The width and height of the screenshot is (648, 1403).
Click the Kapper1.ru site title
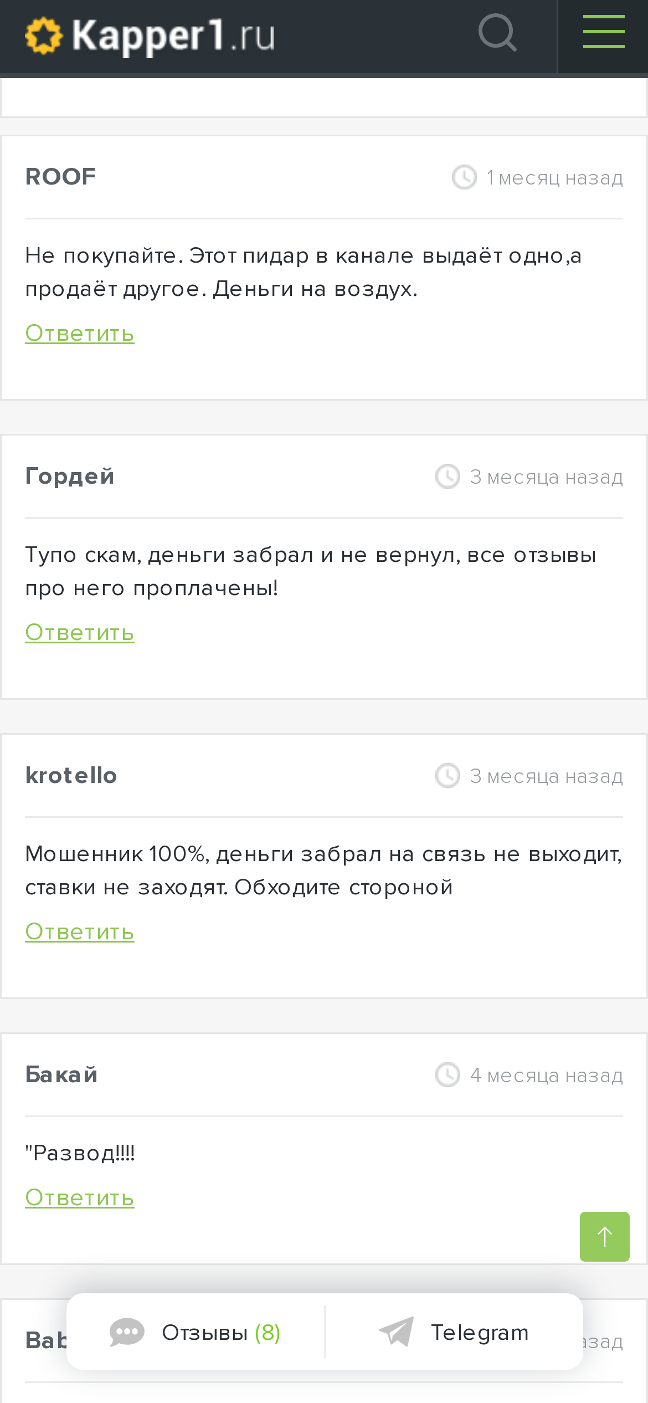point(173,36)
